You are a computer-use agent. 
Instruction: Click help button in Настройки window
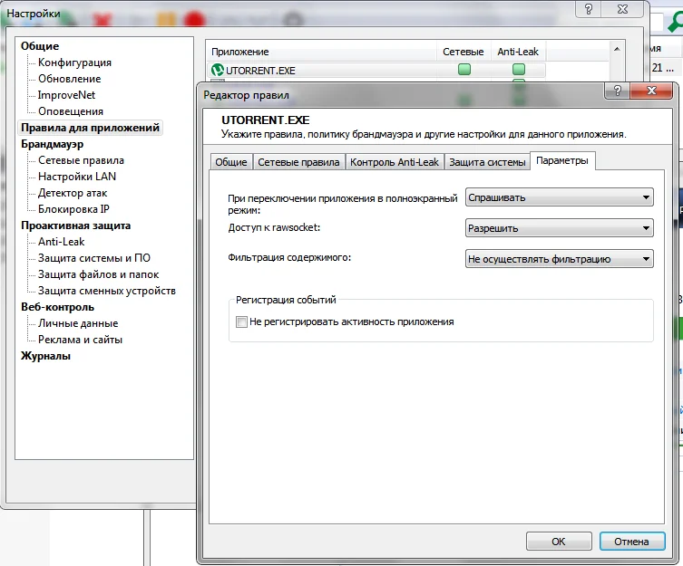coord(589,9)
